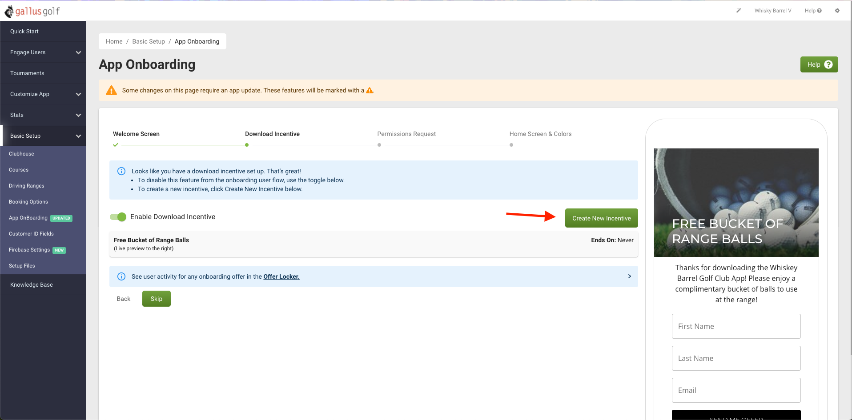The height and width of the screenshot is (420, 852).
Task: Open Firebase Settings submenu item
Action: pos(43,250)
